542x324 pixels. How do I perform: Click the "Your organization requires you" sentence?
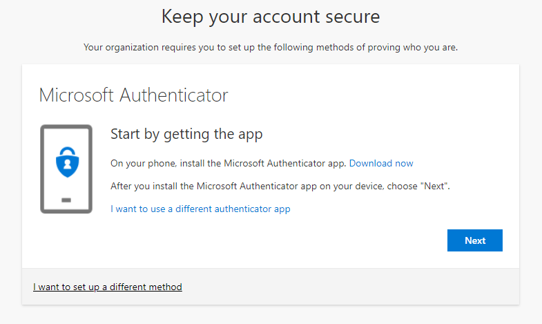(x=271, y=48)
